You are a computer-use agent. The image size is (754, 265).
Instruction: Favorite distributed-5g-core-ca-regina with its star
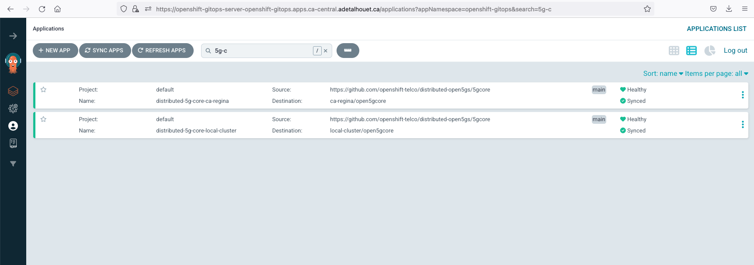[43, 89]
